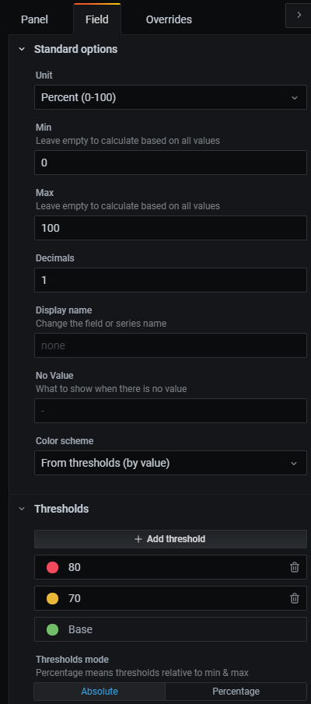The height and width of the screenshot is (704, 311).
Task: Open the red color swatch for threshold 80
Action: (x=53, y=567)
